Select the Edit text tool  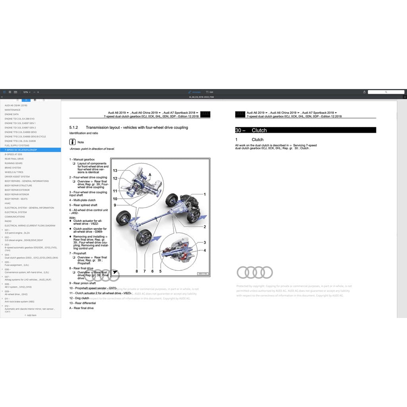tap(209, 92)
